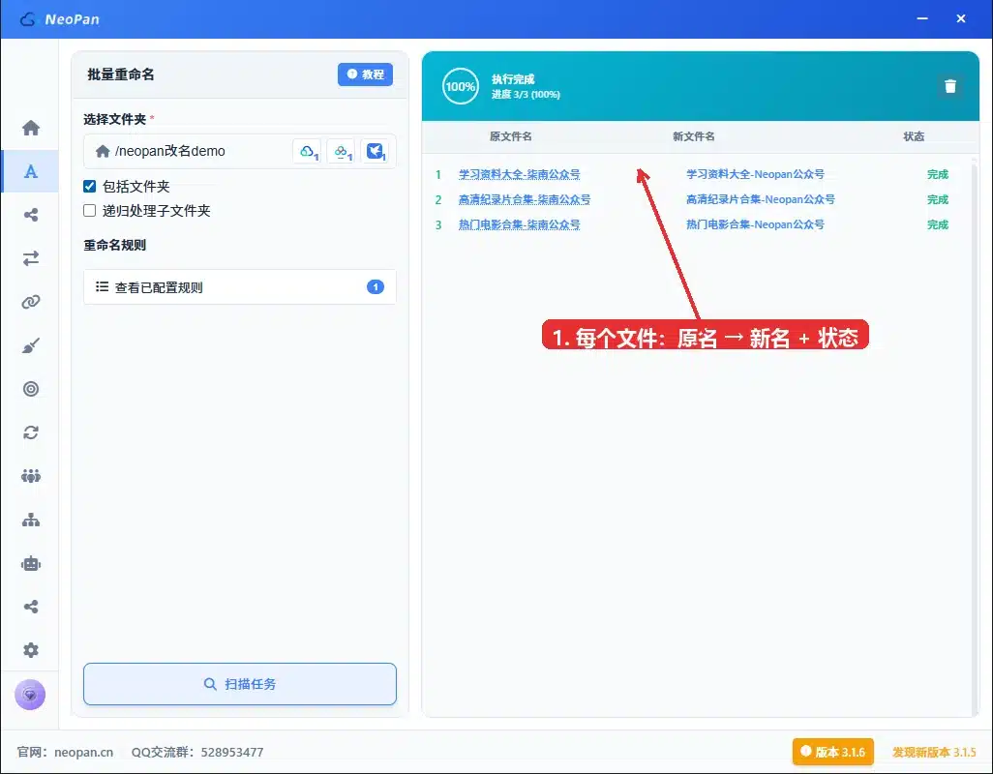Click the second cloud drive icon in folder field
Image resolution: width=993 pixels, height=774 pixels.
click(x=341, y=151)
